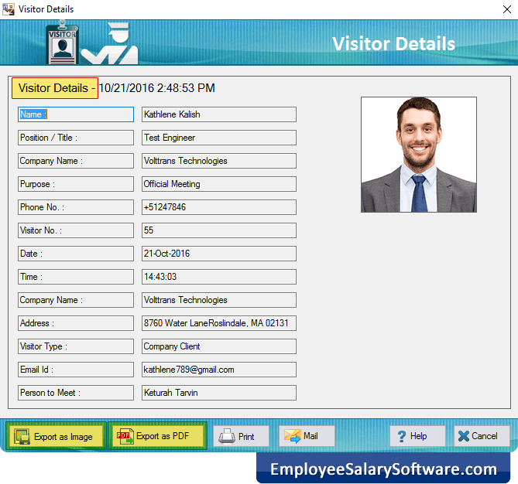
Task: Click the kathlene789@gmail.com email field
Action: pos(219,370)
